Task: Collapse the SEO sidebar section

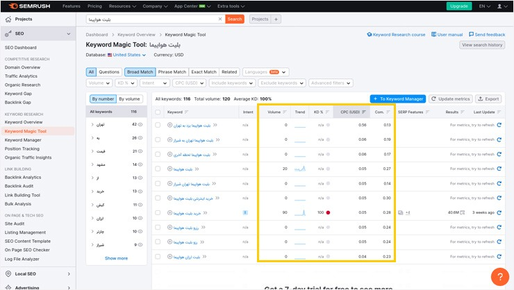Action: [x=69, y=34]
